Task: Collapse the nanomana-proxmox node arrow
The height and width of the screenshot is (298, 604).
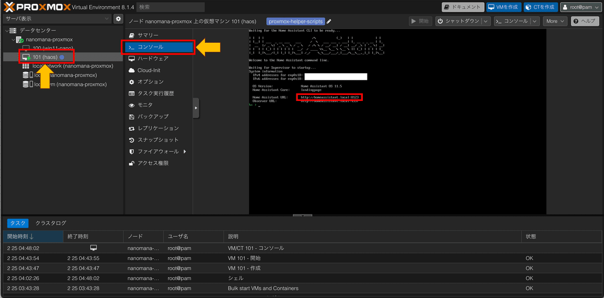Action: pyautogui.click(x=13, y=40)
